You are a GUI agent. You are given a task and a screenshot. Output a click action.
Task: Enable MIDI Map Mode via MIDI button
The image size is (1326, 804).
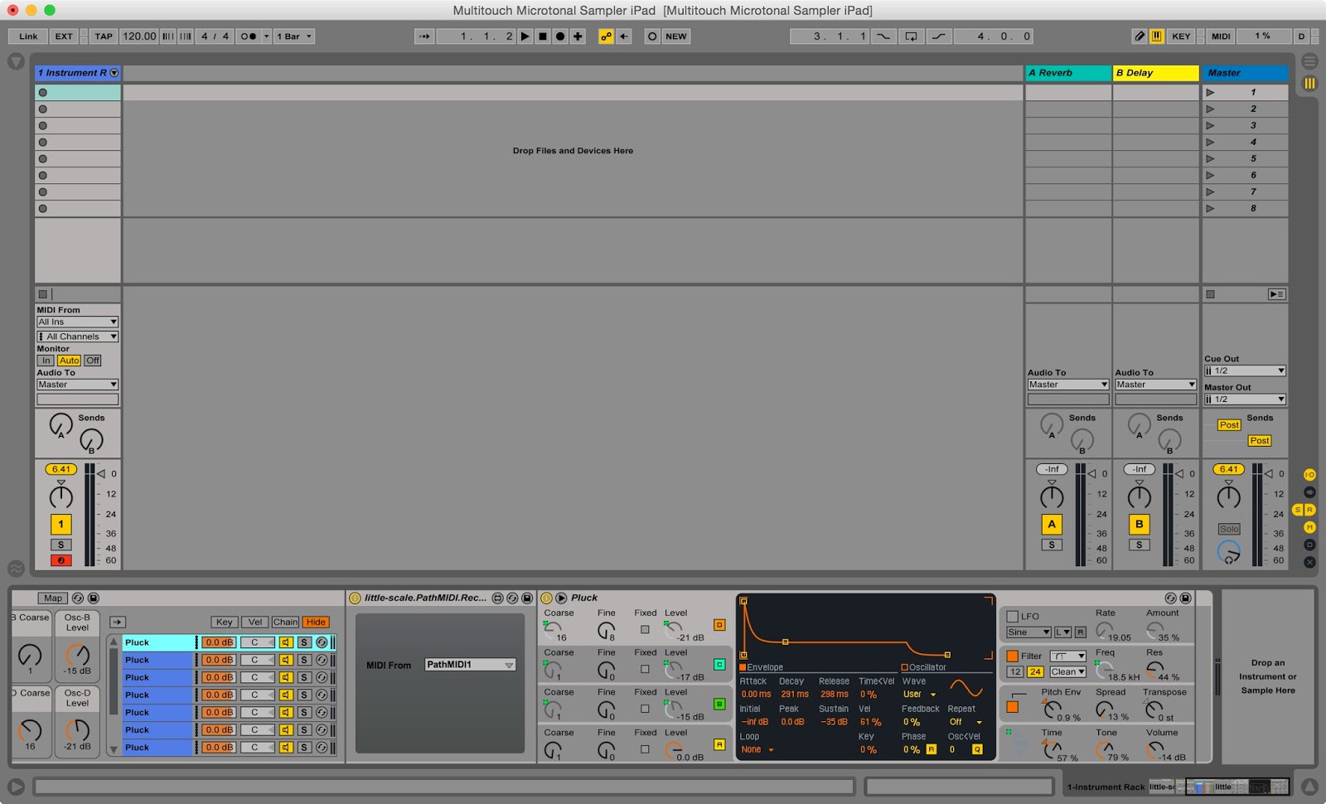[x=1221, y=36]
